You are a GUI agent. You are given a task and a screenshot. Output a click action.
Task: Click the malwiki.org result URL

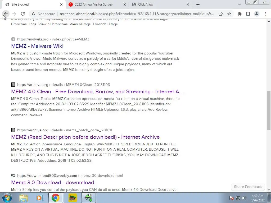[53, 39]
